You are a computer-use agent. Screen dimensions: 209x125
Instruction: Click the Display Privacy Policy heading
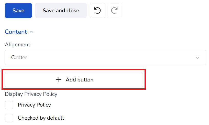point(31,94)
